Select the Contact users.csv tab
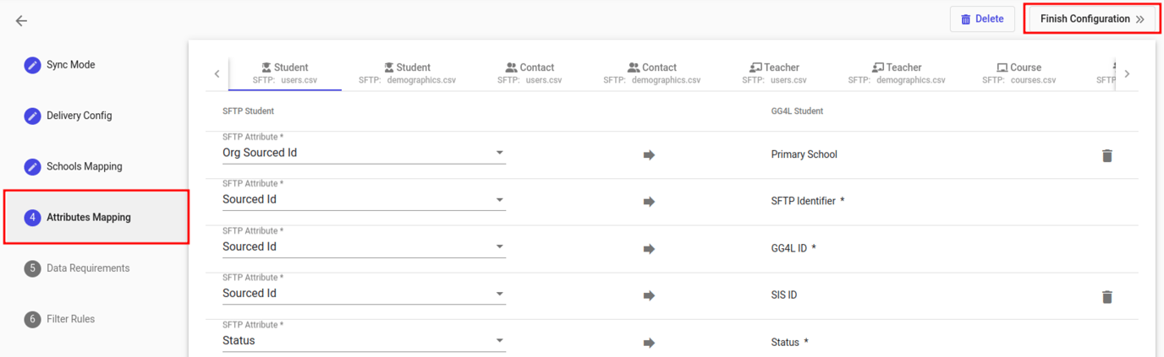Image resolution: width=1164 pixels, height=357 pixels. pos(530,73)
